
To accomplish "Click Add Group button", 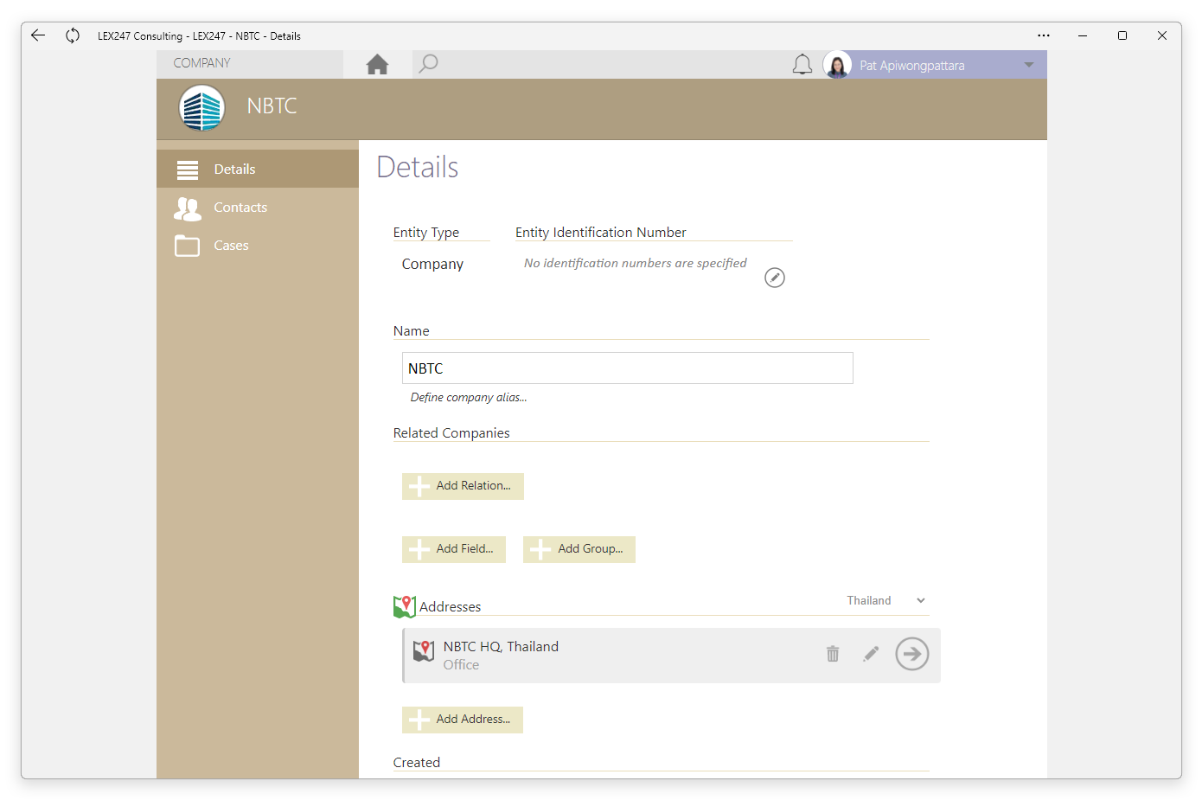I will pos(579,549).
